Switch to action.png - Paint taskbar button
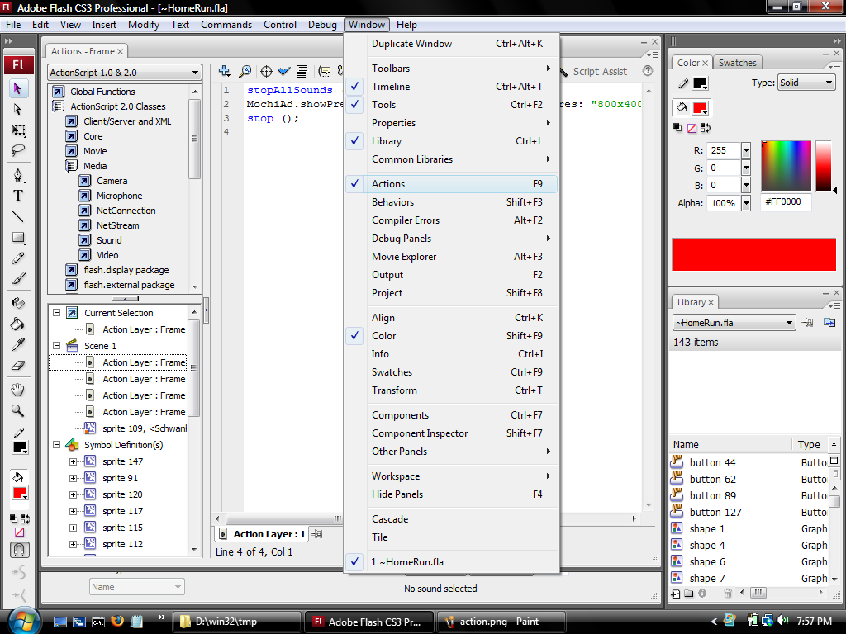 (x=501, y=622)
